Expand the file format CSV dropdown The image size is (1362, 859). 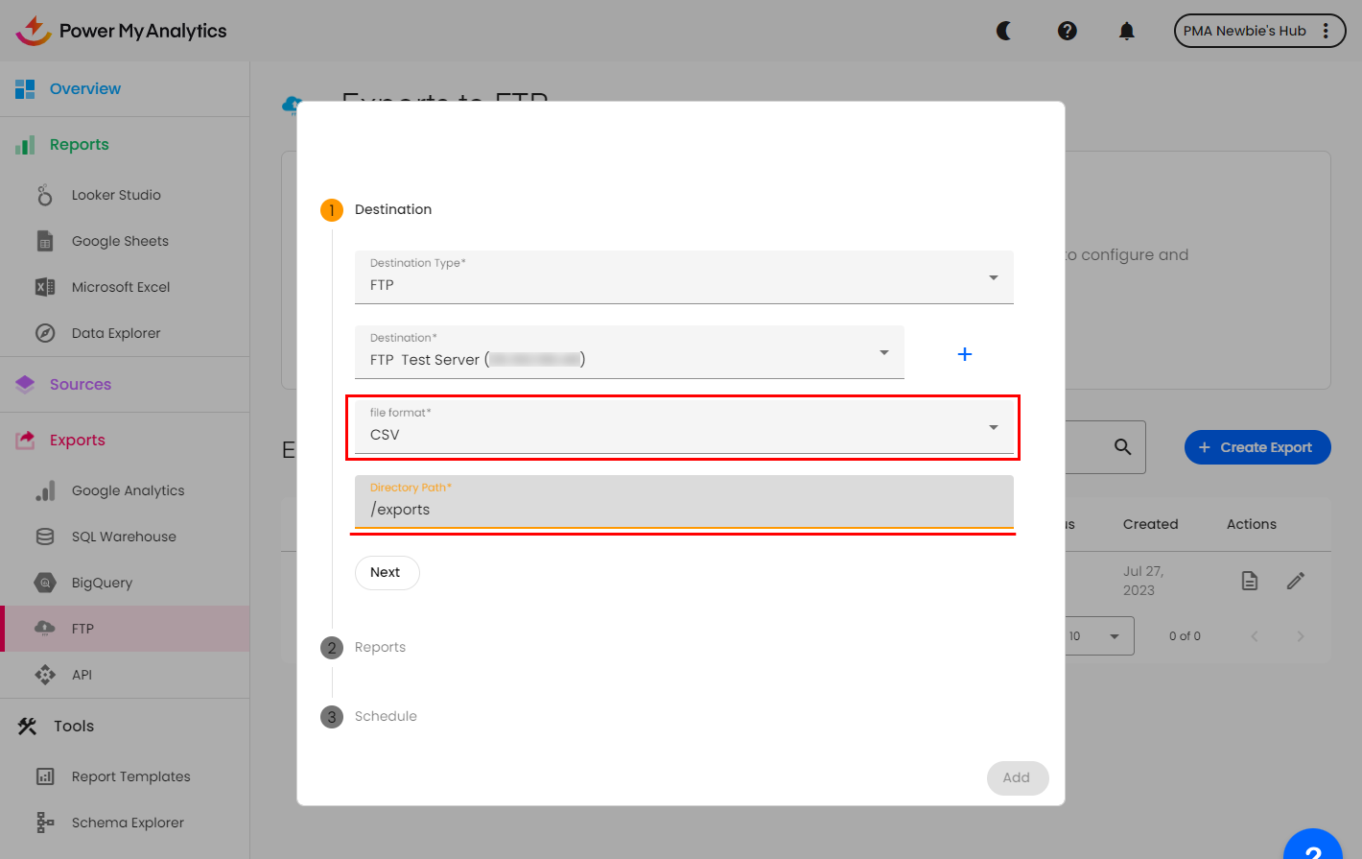tap(683, 427)
